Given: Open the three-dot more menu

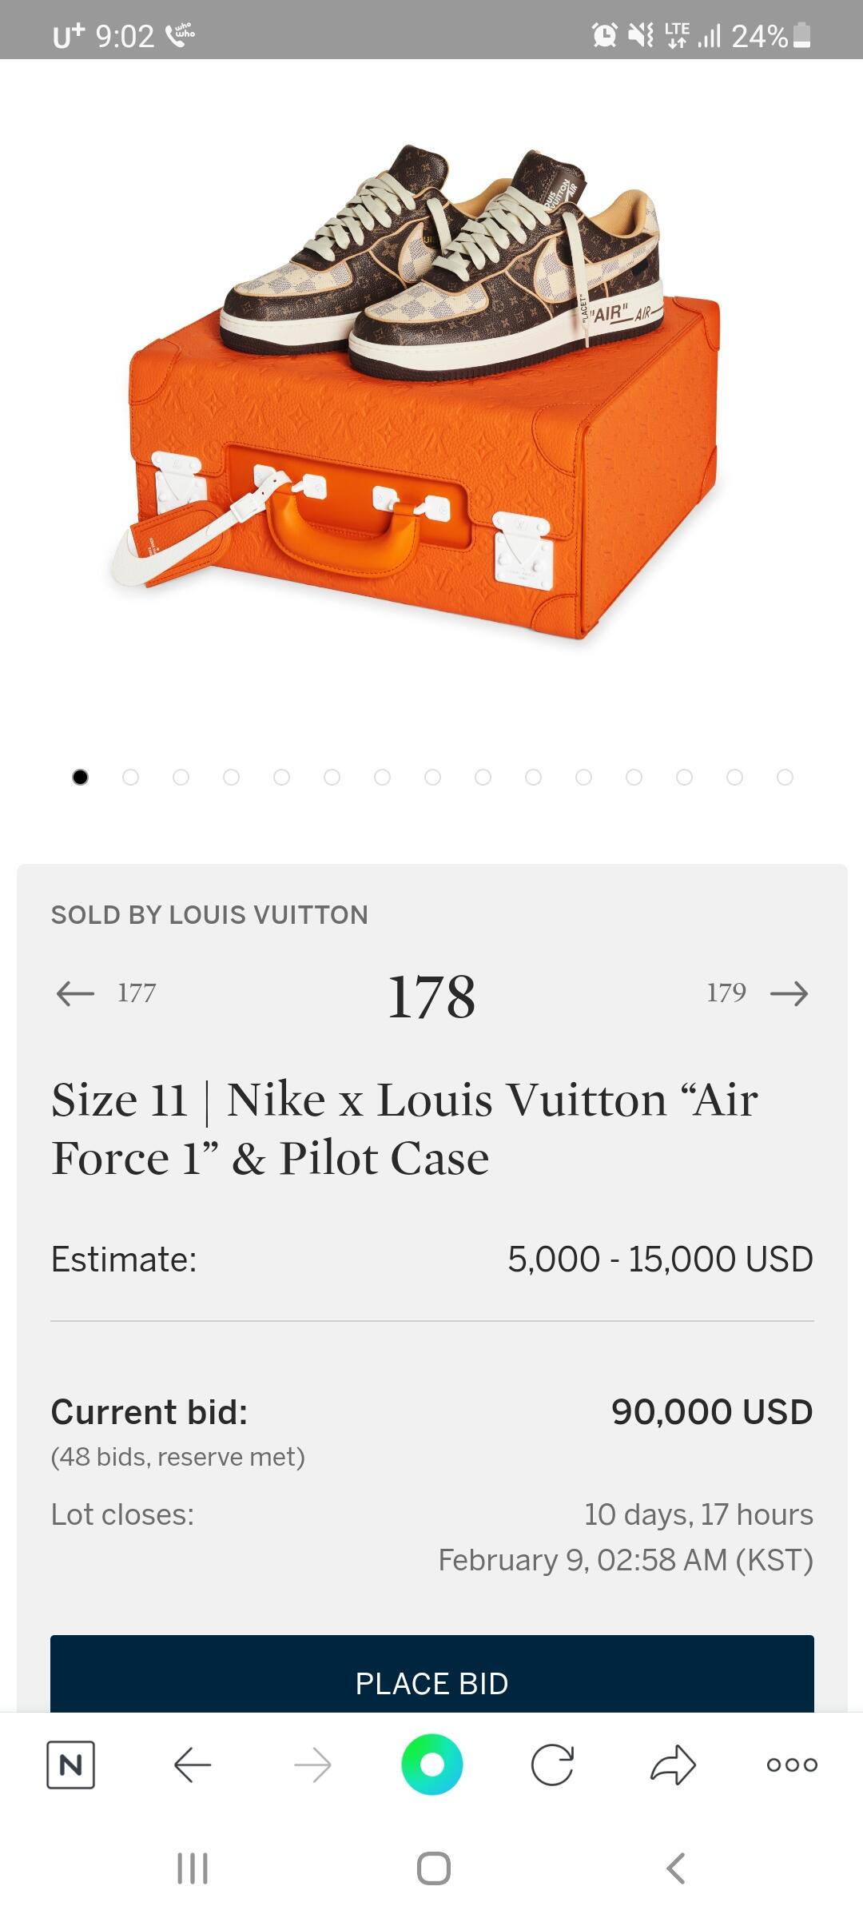Looking at the screenshot, I should coord(791,1764).
